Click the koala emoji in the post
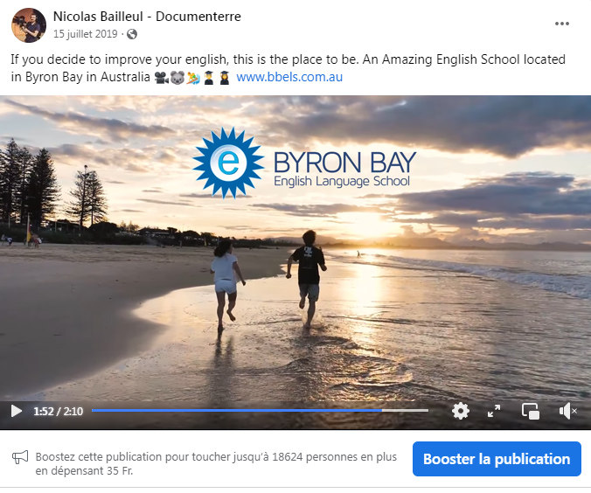591x493 pixels. [177, 78]
